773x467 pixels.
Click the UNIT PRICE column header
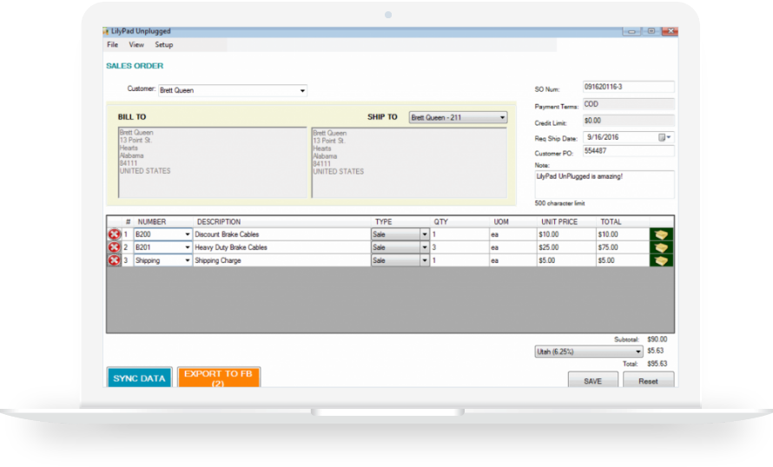pyautogui.click(x=559, y=221)
